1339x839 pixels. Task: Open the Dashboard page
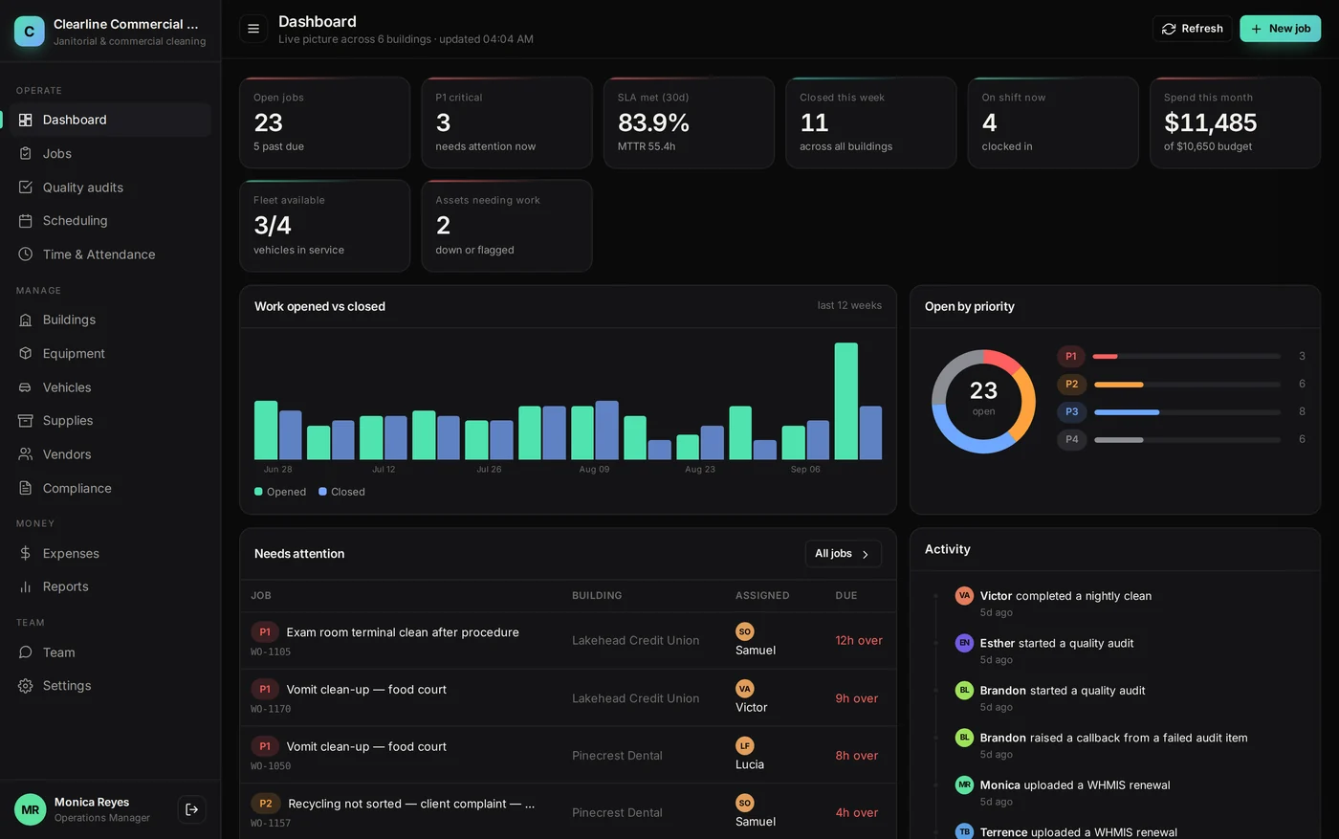click(110, 120)
